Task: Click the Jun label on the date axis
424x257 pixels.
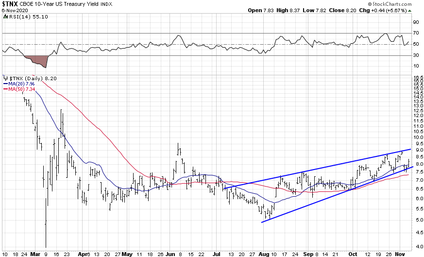Action: (x=170, y=254)
